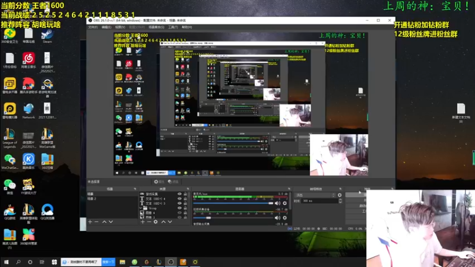The height and width of the screenshot is (267, 475).
Task: Toggle lock on 游戏采集 source
Action: click(185, 194)
